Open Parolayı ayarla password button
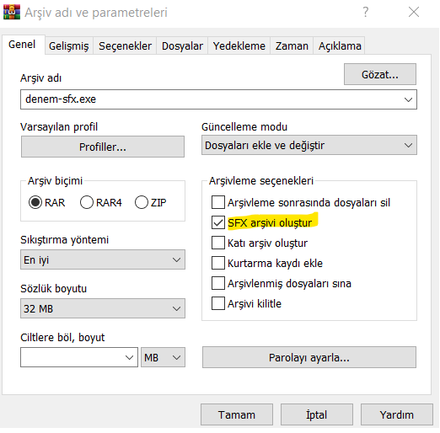The height and width of the screenshot is (433, 440). (x=309, y=357)
